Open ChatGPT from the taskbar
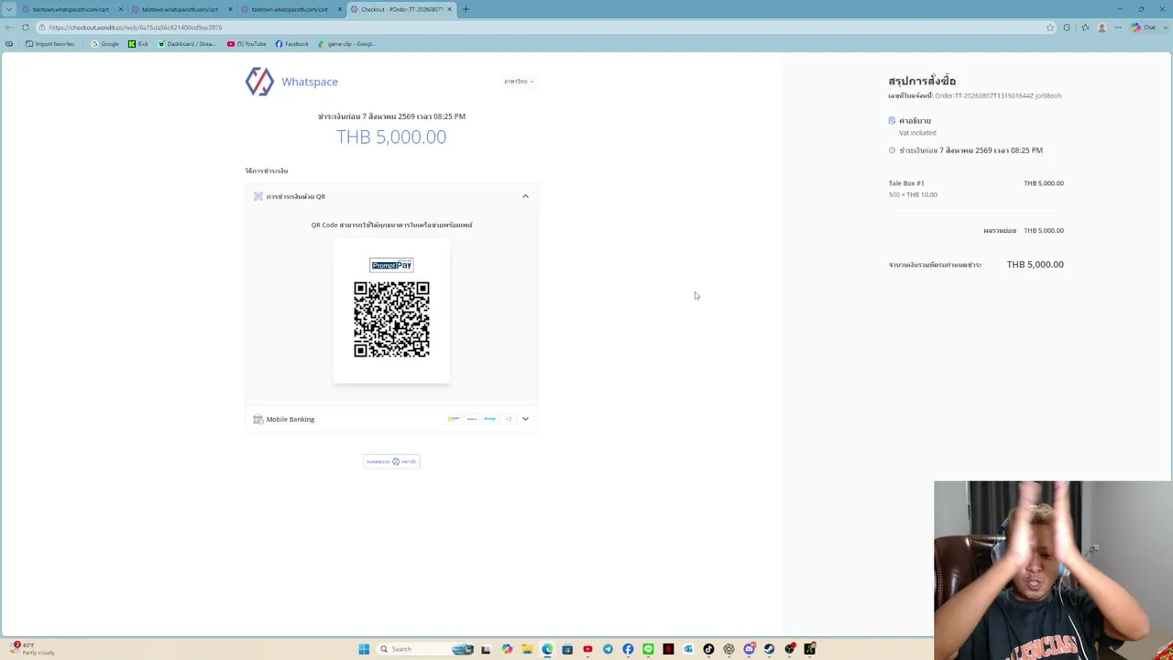The image size is (1173, 660). click(x=729, y=649)
